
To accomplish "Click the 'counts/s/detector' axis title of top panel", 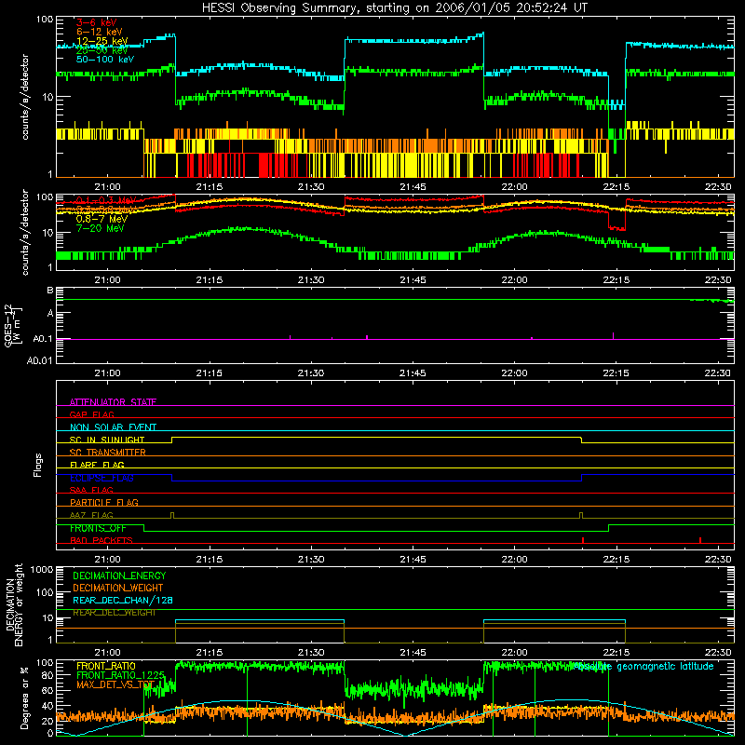I will [x=25, y=97].
